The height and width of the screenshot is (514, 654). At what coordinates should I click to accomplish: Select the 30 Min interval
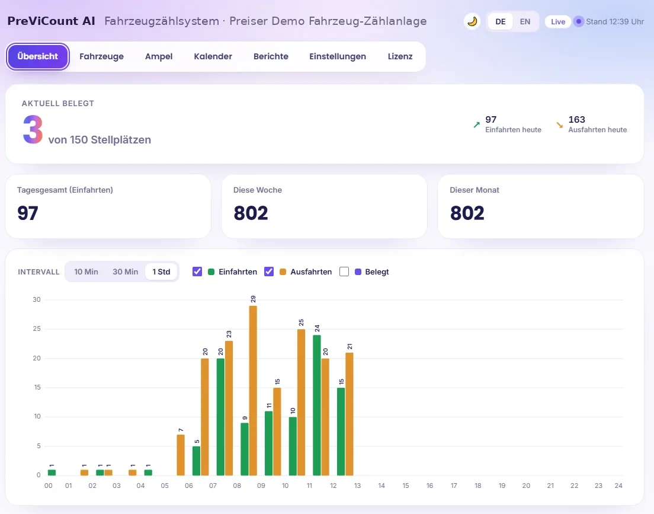click(125, 272)
